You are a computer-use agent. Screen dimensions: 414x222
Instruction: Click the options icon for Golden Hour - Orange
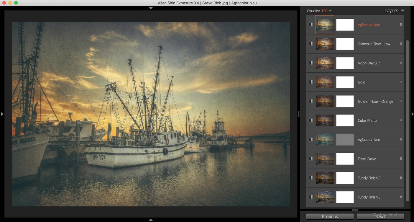[401, 101]
